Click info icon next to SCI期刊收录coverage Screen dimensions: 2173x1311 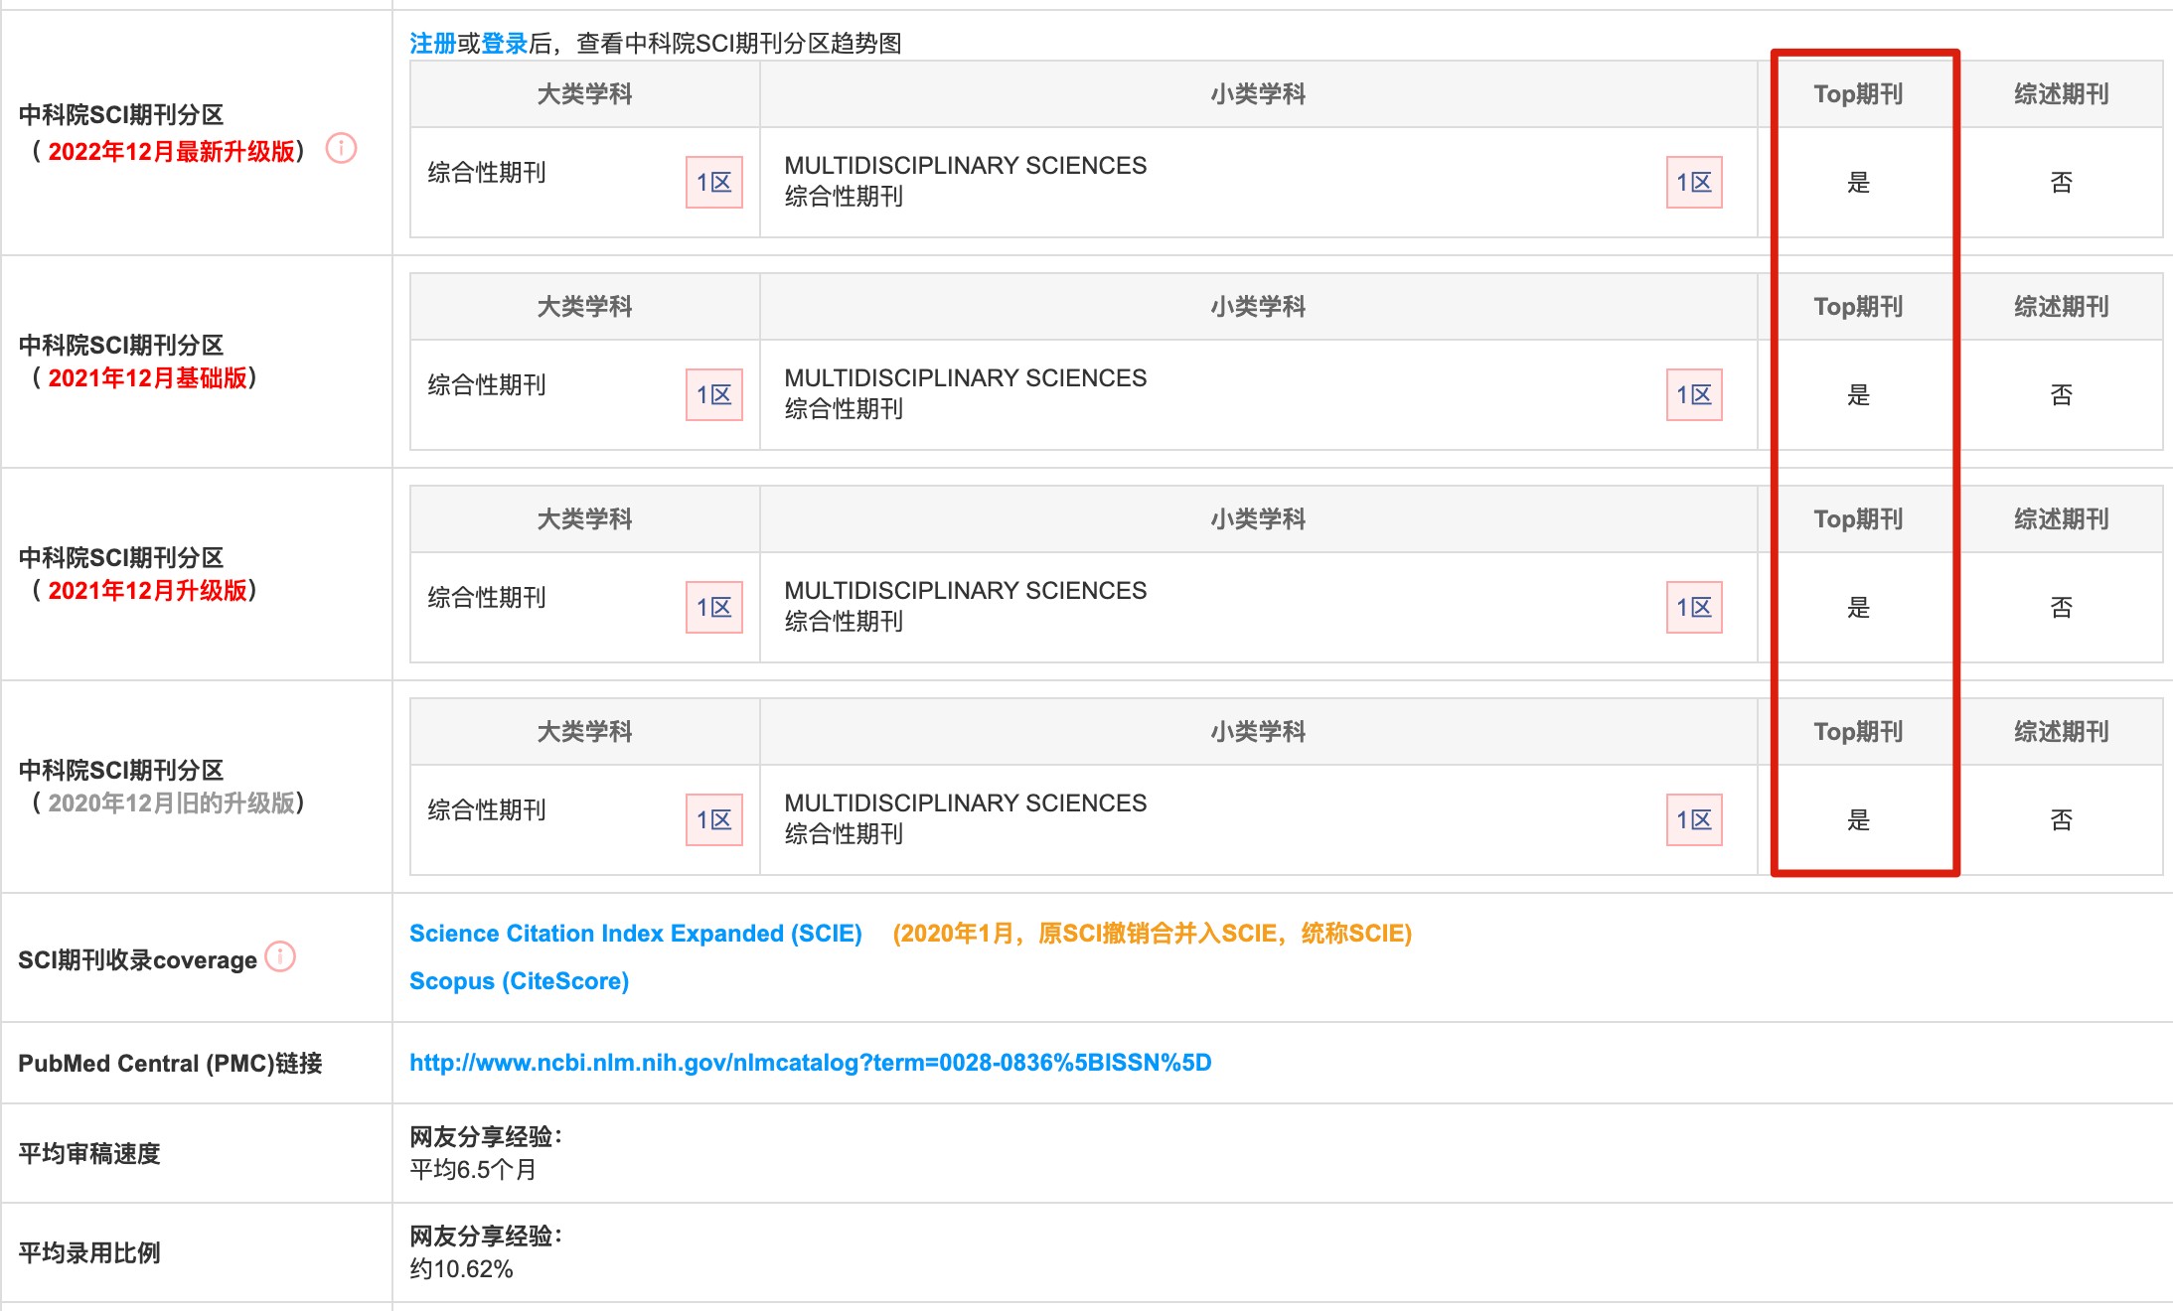pyautogui.click(x=281, y=956)
